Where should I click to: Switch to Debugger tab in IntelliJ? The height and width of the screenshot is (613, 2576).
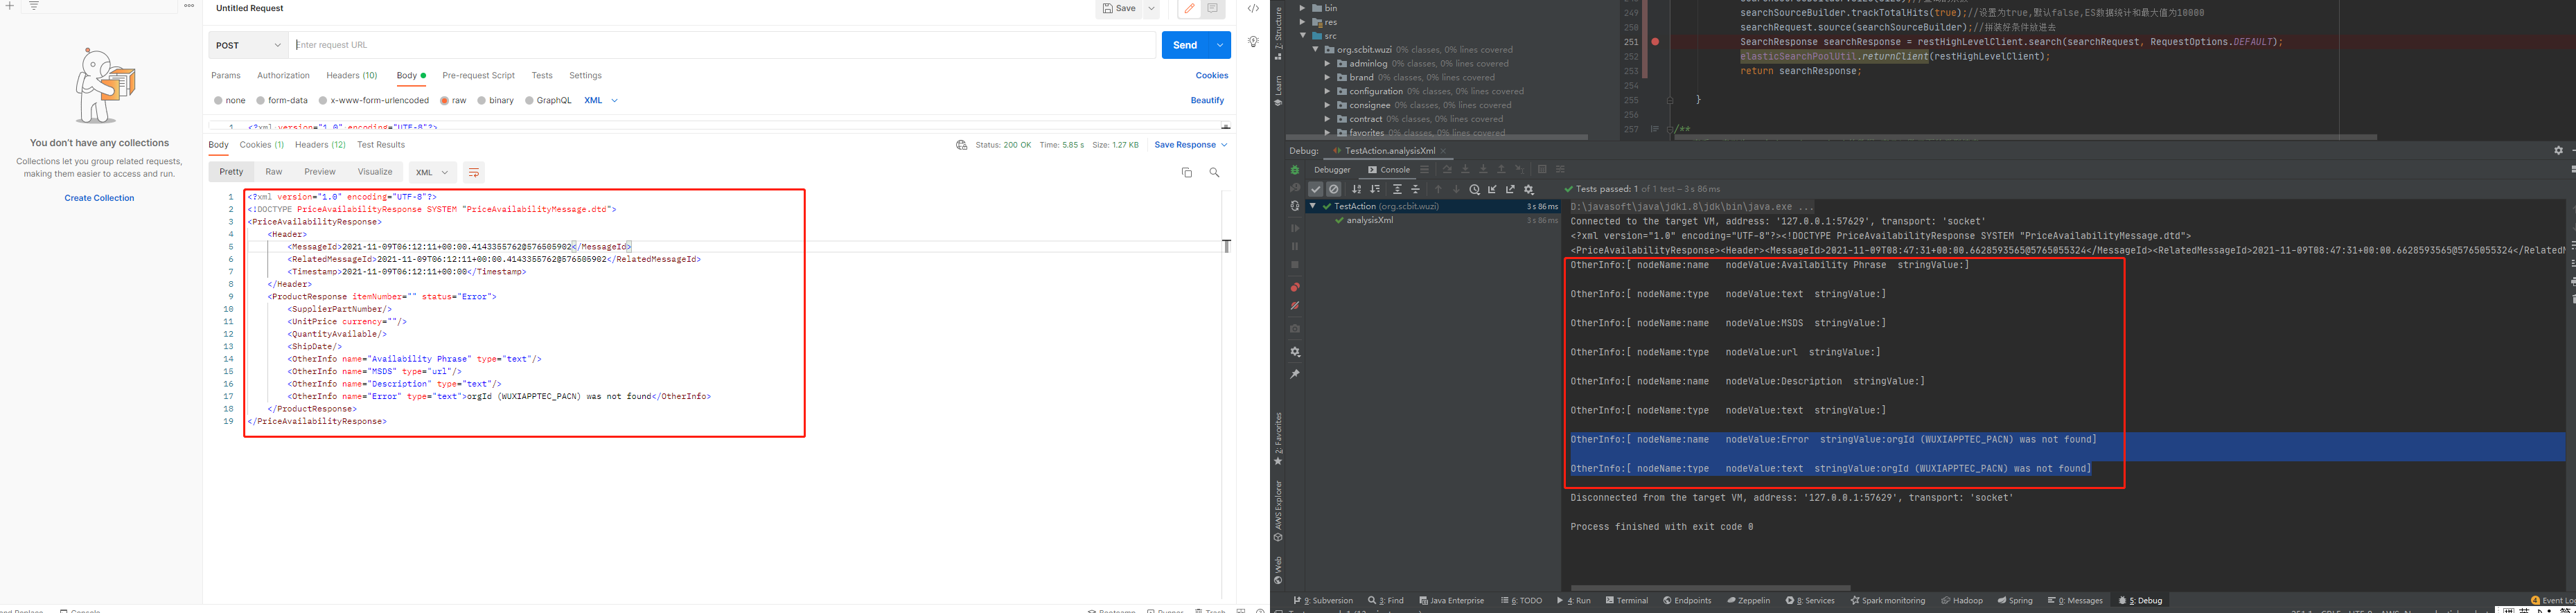pyautogui.click(x=1332, y=170)
